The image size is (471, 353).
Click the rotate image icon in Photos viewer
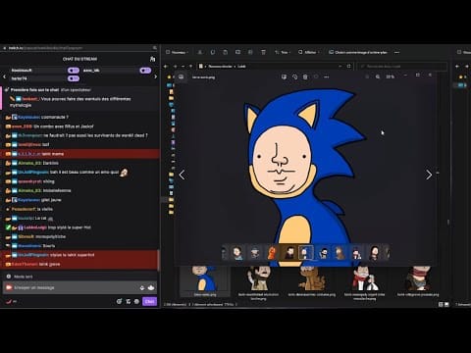point(294,76)
